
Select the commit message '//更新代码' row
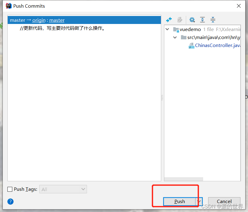click(x=84, y=28)
